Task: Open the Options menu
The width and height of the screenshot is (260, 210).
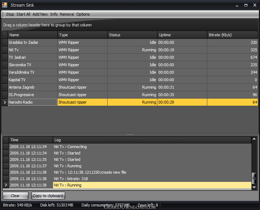Action: [x=83, y=14]
